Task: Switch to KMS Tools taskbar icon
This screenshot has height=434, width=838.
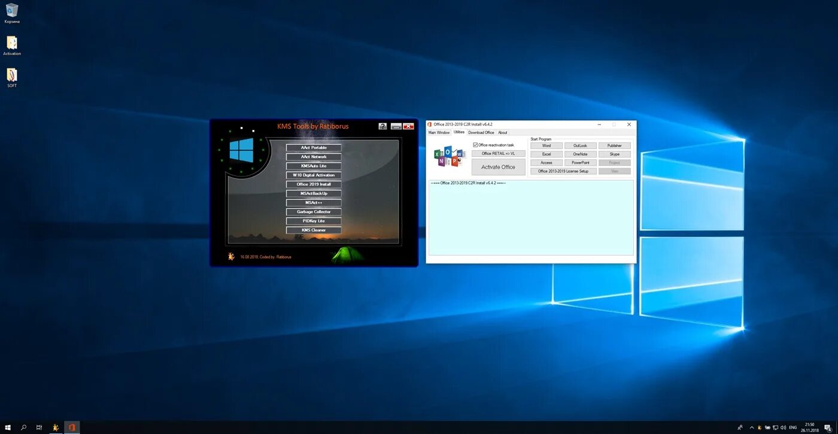Action: pos(56,427)
